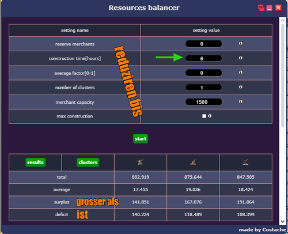Click the 'surplus' row label
This screenshot has width=288, height=234.
pyautogui.click(x=62, y=202)
